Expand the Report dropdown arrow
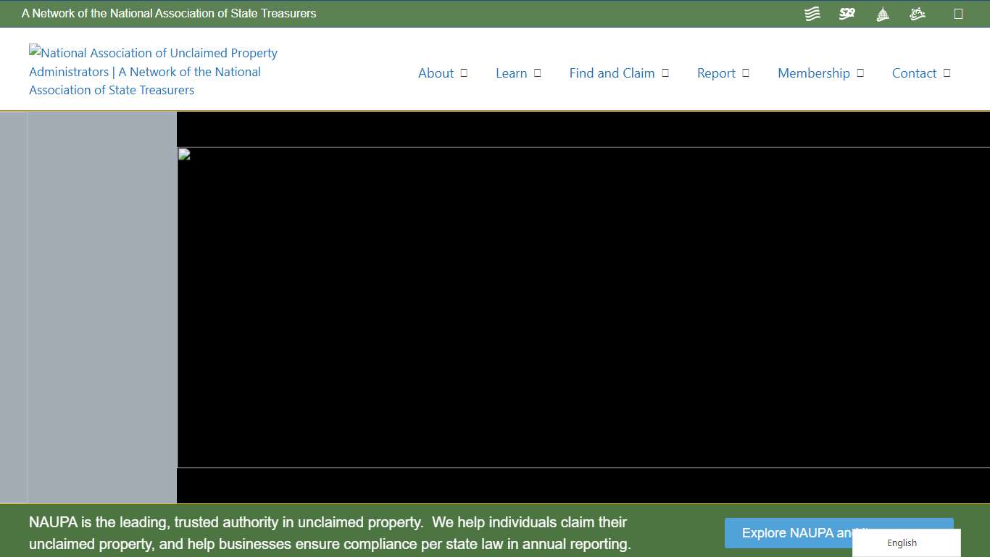Image resolution: width=990 pixels, height=557 pixels. (x=746, y=73)
